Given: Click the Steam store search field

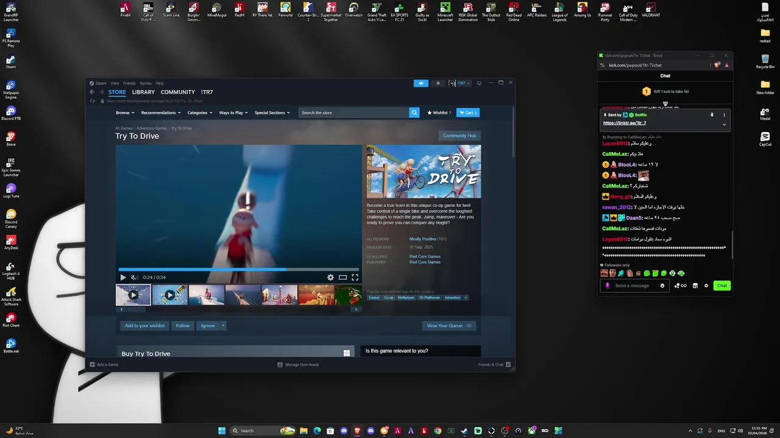Looking at the screenshot, I should click(x=353, y=113).
